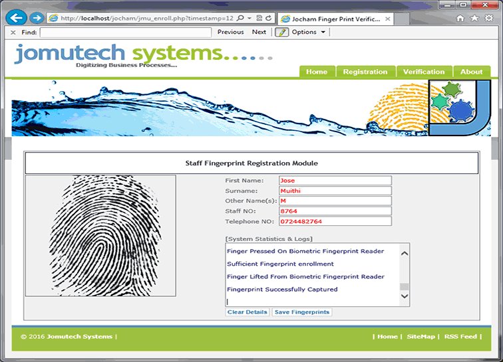Open the About navigation tab

(x=471, y=72)
